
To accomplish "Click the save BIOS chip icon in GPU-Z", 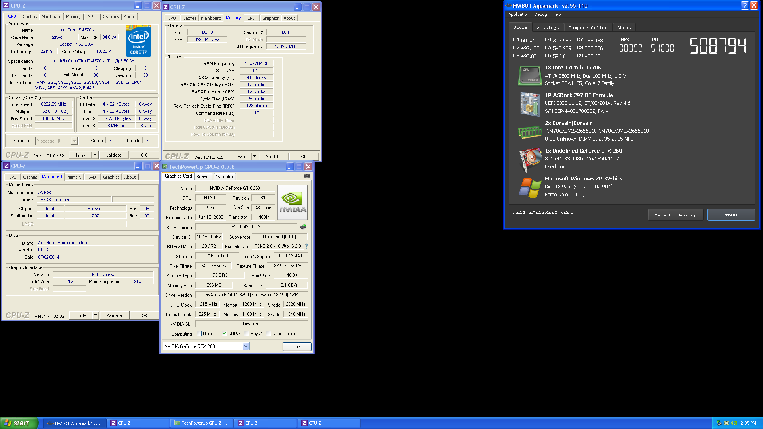I will 303,227.
